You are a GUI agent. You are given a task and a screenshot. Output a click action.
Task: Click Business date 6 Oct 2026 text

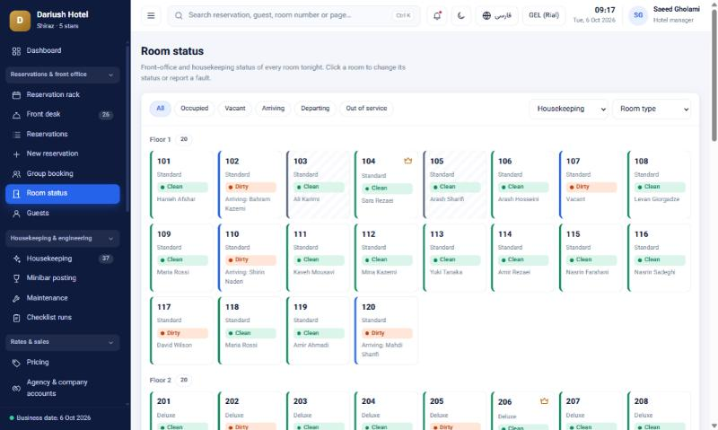tap(54, 418)
